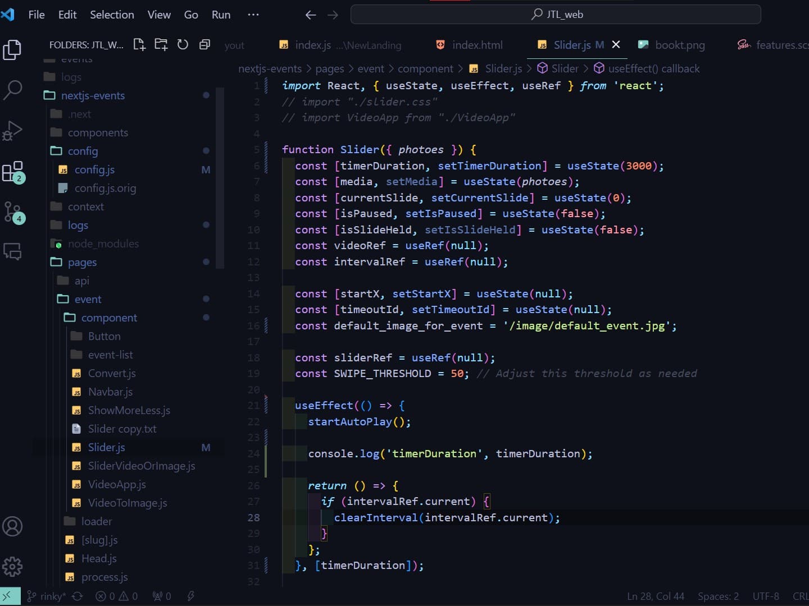Open the Source Control view
This screenshot has width=809, height=606.
[x=12, y=212]
